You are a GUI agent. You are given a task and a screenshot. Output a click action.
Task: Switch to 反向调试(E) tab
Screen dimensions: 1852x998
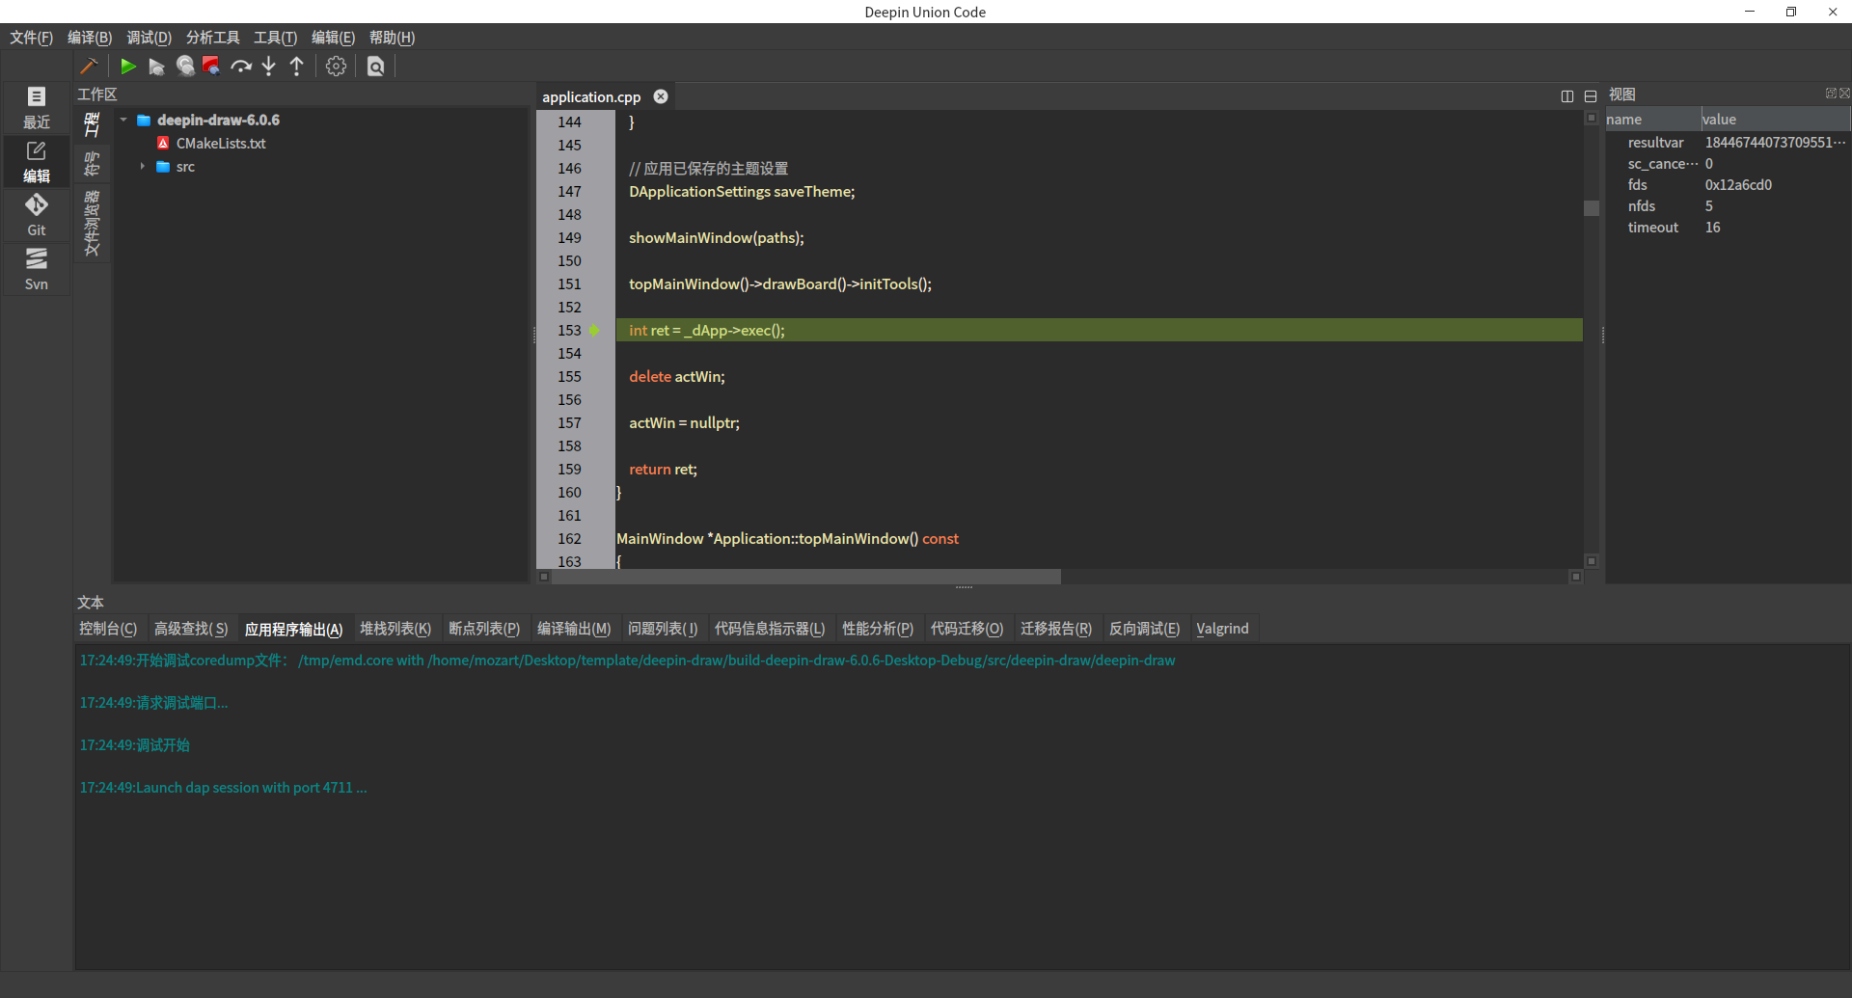coord(1144,629)
